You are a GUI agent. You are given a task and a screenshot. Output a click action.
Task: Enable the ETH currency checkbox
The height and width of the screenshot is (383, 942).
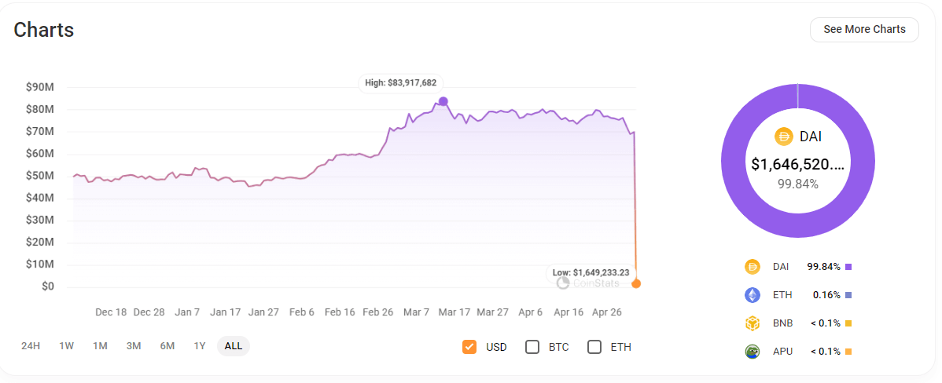[594, 347]
